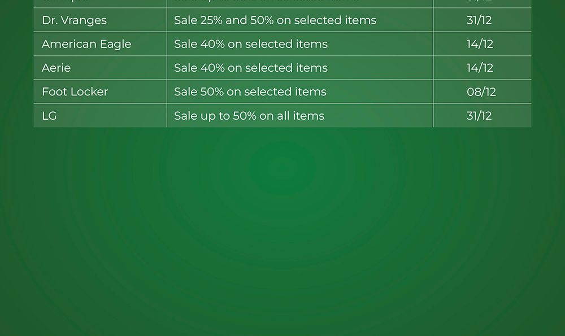Click Aerie's 40% sale description
565x336 pixels.
click(251, 68)
